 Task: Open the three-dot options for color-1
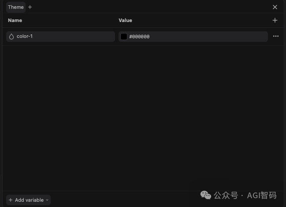coord(275,36)
